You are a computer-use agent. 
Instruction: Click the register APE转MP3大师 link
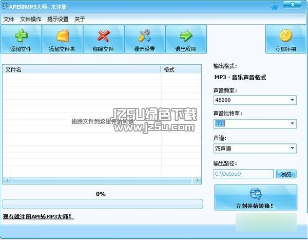point(38,216)
